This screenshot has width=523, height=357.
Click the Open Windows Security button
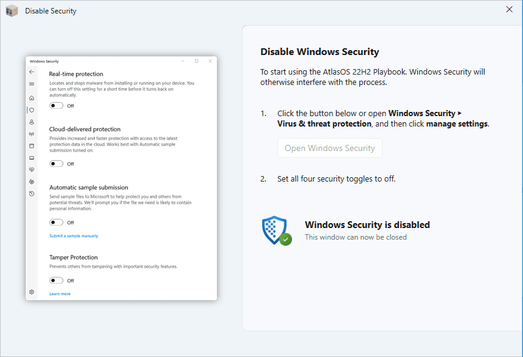click(330, 148)
